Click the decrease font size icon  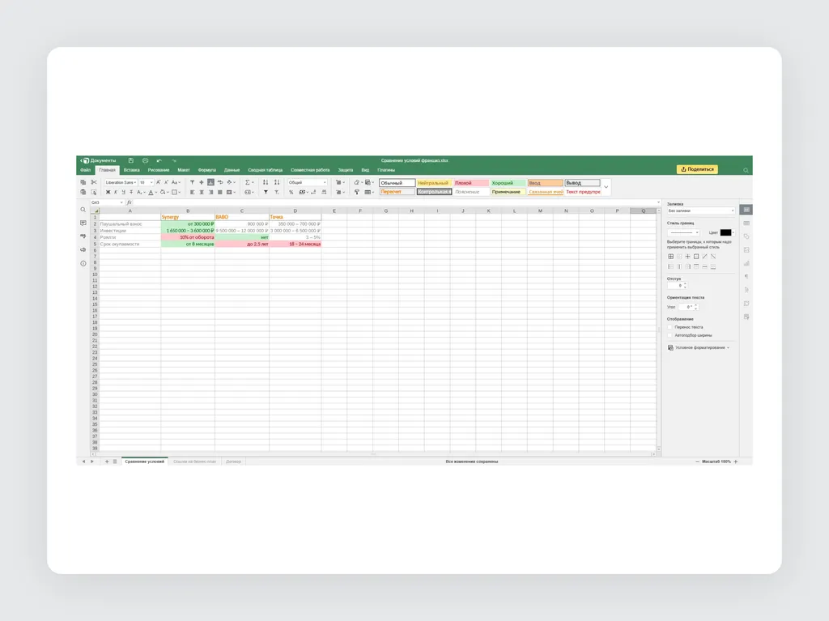point(166,182)
